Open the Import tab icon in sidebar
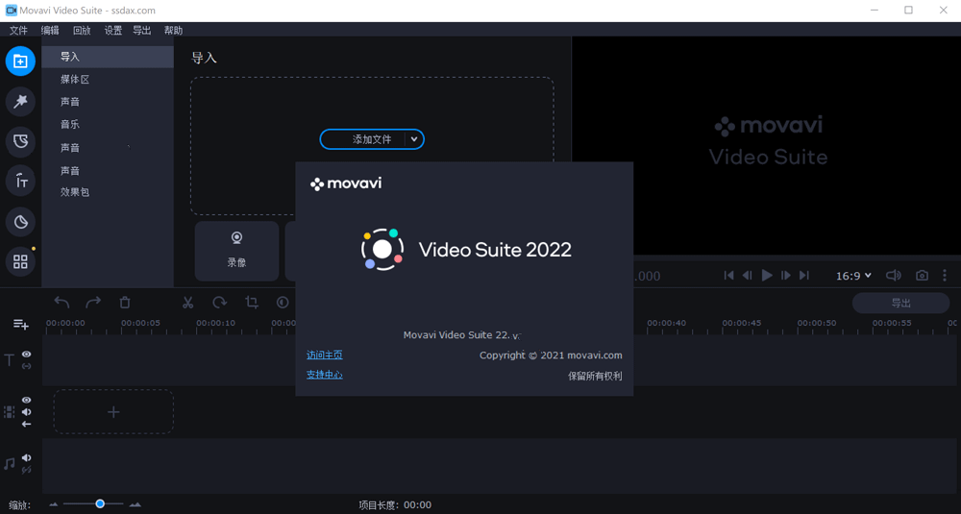This screenshot has width=961, height=514. tap(20, 61)
